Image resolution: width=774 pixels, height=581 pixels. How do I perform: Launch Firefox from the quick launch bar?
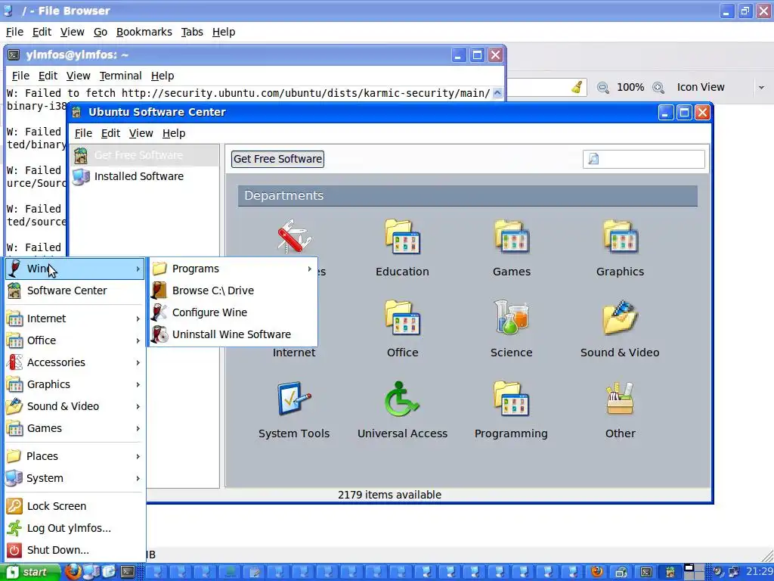(73, 572)
